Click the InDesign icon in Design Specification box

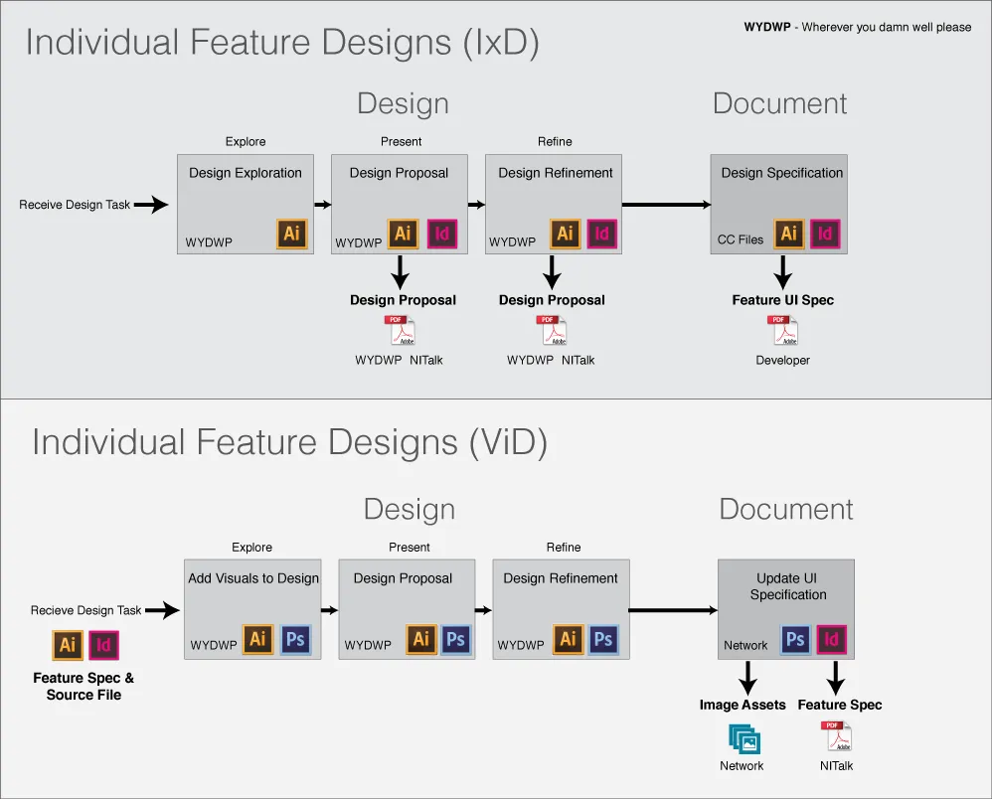click(826, 234)
